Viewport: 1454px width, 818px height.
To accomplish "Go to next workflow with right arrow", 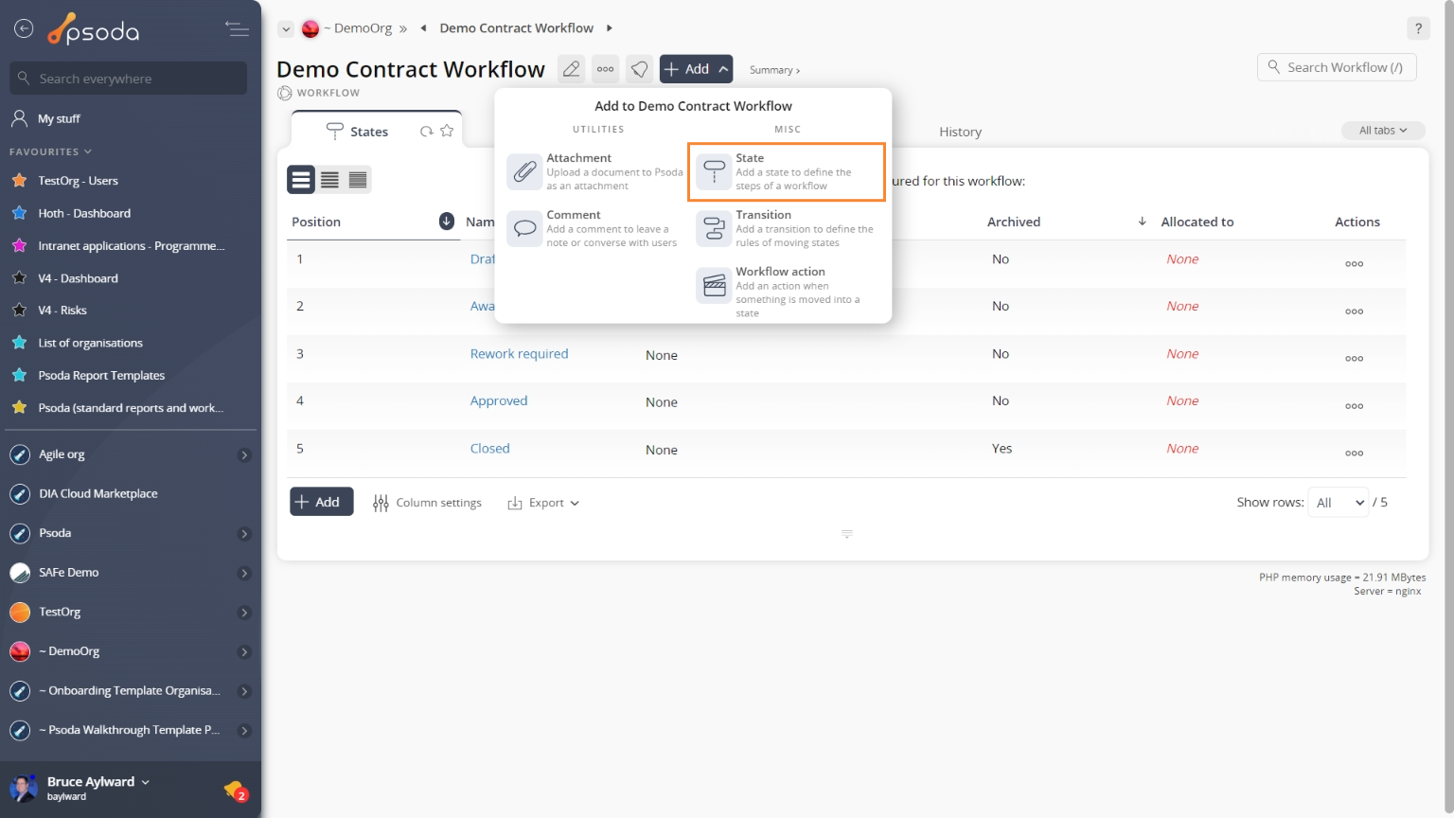I will [x=609, y=28].
